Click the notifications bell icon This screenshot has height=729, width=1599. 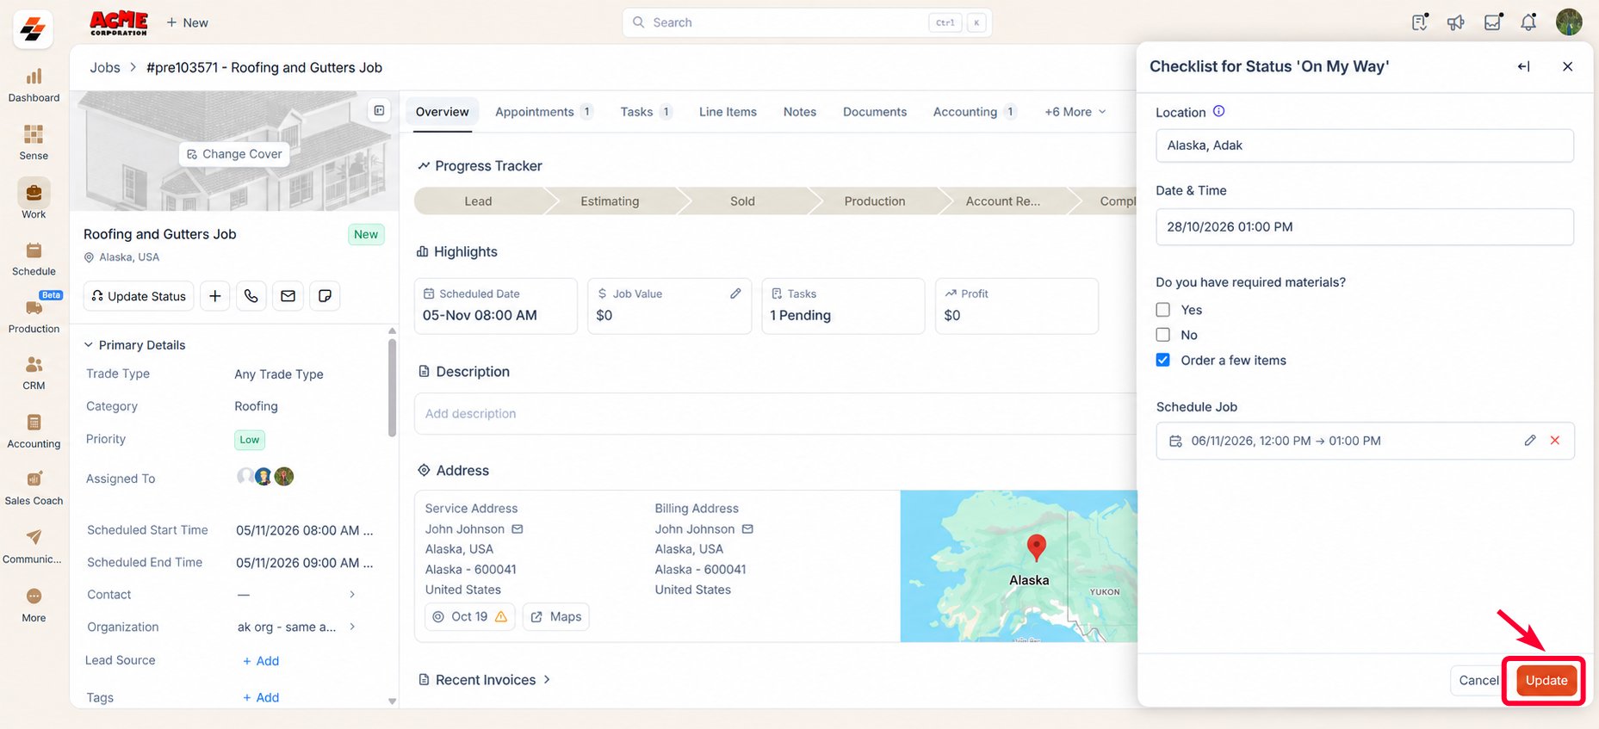click(1528, 22)
